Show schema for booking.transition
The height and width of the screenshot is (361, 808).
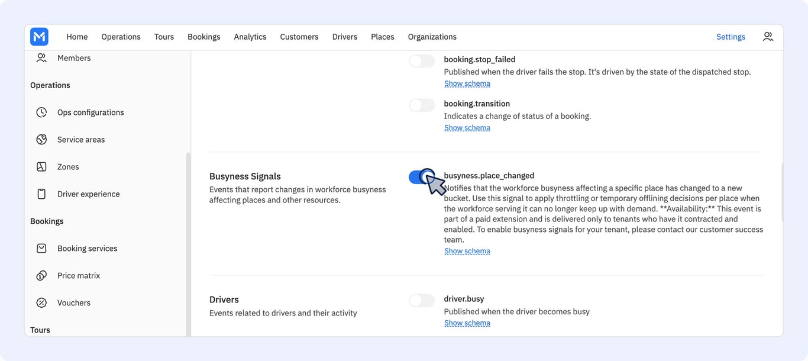[467, 128]
